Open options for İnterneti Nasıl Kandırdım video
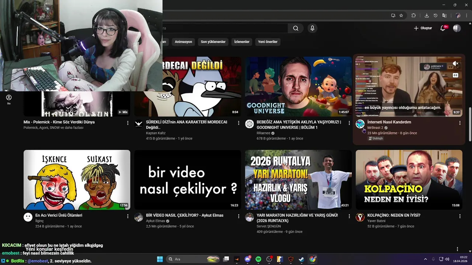Screen dimensions: 472x265 tap(460, 123)
